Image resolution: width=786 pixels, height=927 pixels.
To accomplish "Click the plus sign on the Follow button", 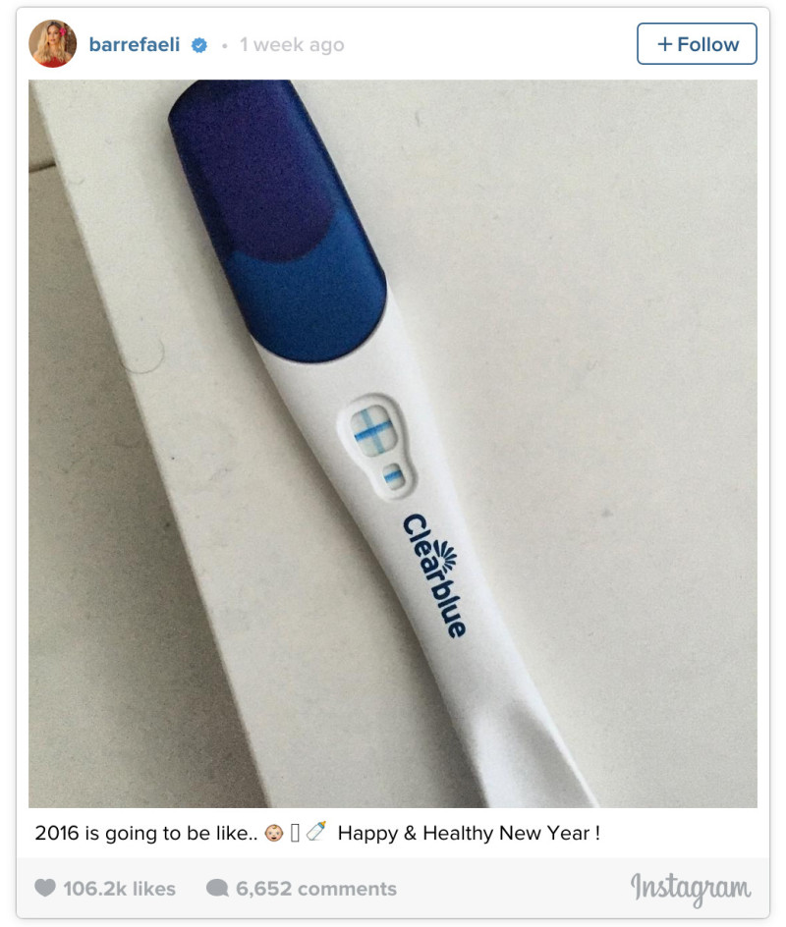I will (665, 44).
